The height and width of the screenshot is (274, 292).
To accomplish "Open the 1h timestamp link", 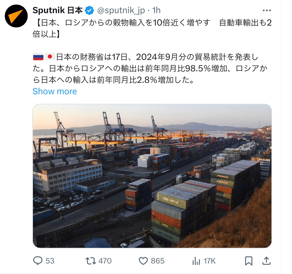I will pos(157,11).
